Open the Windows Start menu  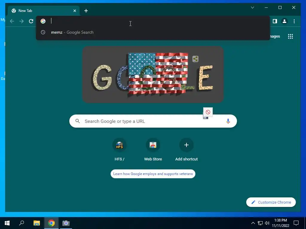(7, 223)
